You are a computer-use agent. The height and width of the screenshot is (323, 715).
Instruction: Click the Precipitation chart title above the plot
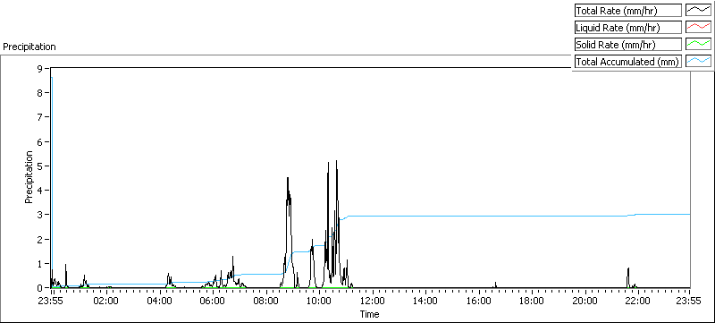pos(29,47)
